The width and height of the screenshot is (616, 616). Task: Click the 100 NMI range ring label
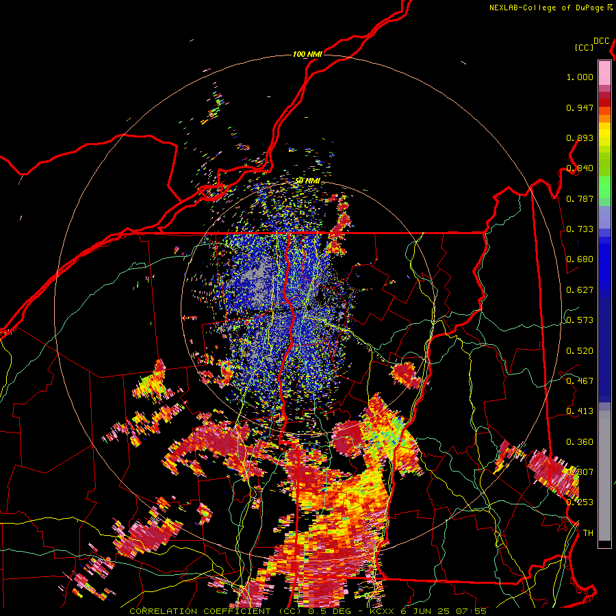(x=307, y=54)
